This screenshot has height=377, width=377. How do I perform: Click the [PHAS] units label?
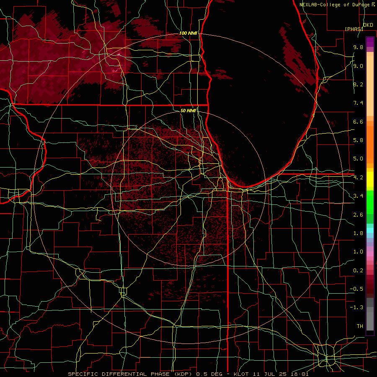354,29
